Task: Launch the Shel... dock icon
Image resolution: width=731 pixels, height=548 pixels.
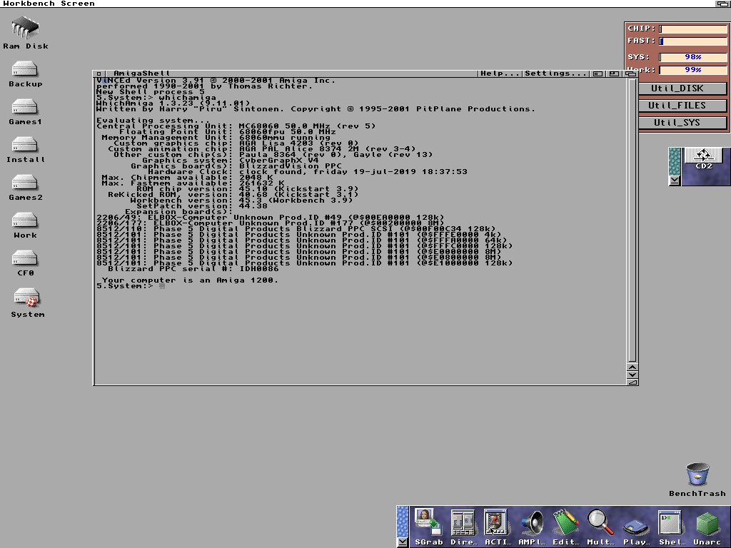Action: point(671,527)
